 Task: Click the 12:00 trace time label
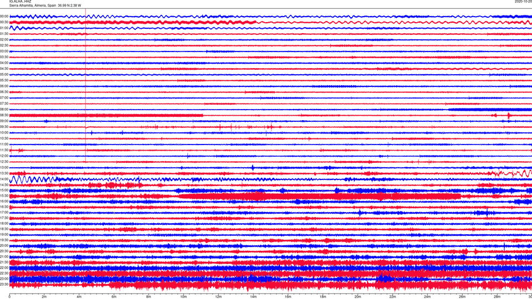(4, 156)
